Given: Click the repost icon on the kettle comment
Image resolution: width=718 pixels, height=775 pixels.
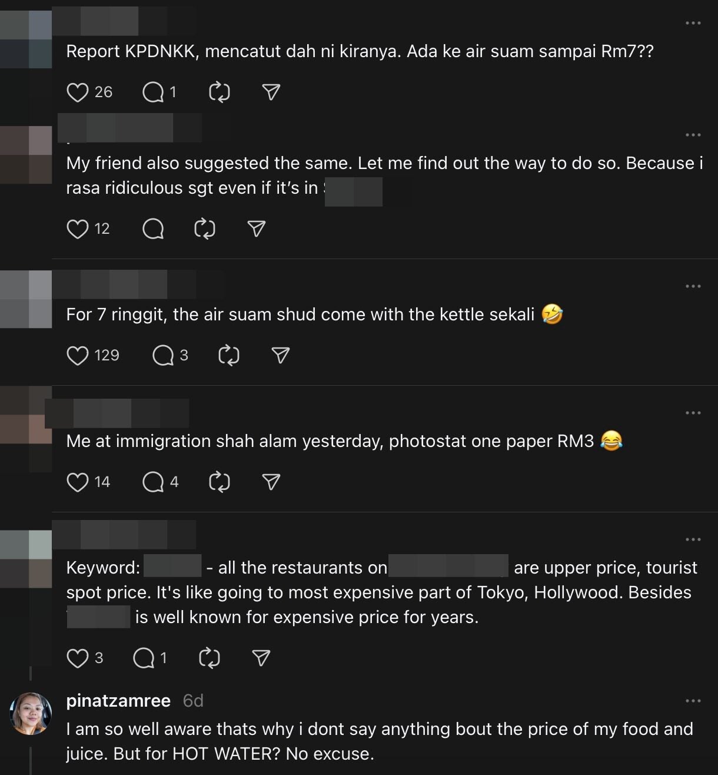Looking at the screenshot, I should click(230, 355).
